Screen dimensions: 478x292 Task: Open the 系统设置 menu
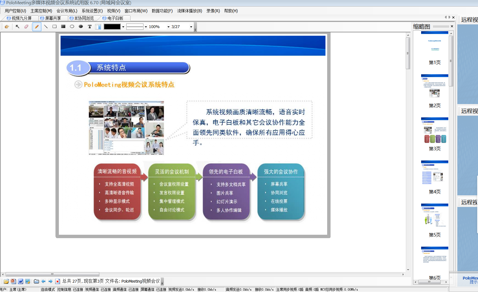tap(91, 11)
